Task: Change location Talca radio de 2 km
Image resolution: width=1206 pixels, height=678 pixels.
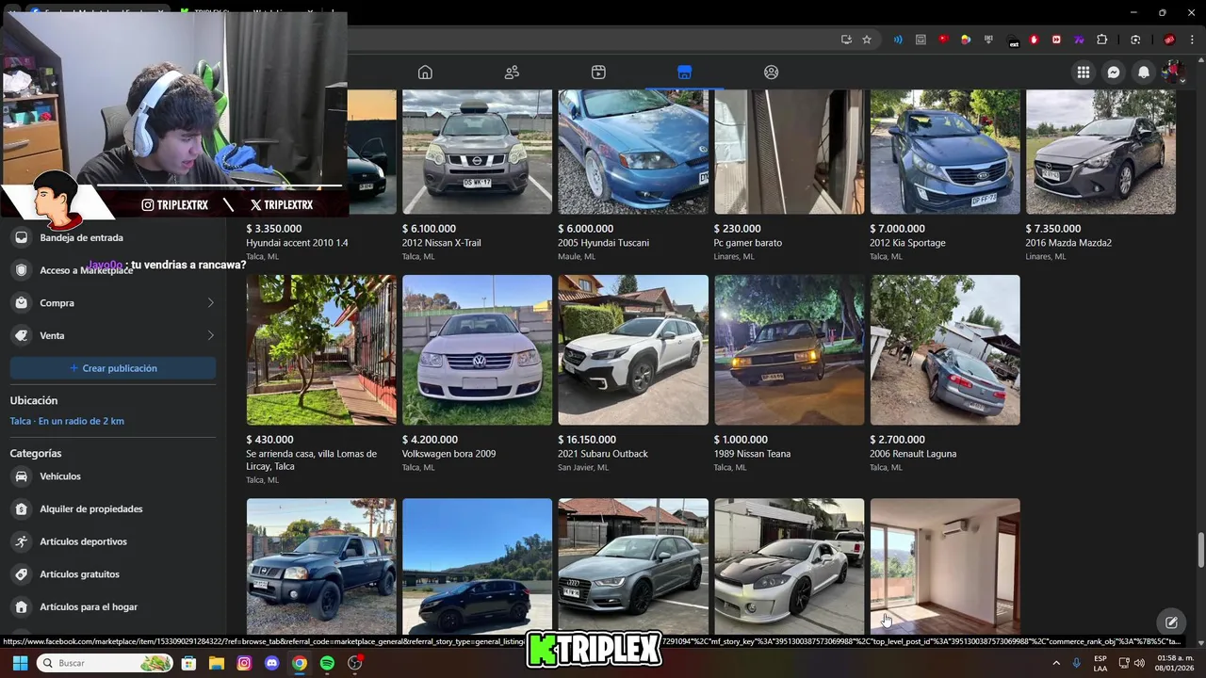Action: 67,421
